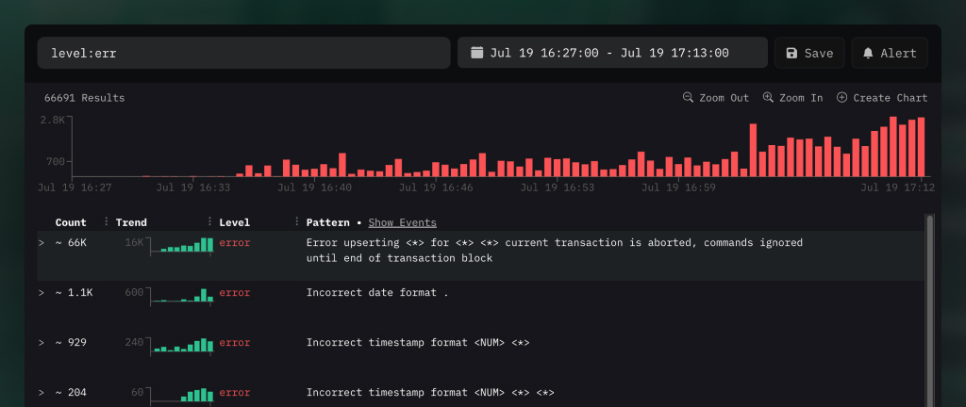Click the Jul 19 16:59 axis label
The width and height of the screenshot is (966, 407).
(x=678, y=187)
